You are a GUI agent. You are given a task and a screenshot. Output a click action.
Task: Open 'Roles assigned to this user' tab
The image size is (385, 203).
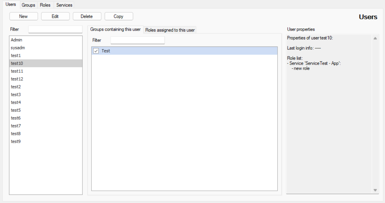(x=170, y=30)
